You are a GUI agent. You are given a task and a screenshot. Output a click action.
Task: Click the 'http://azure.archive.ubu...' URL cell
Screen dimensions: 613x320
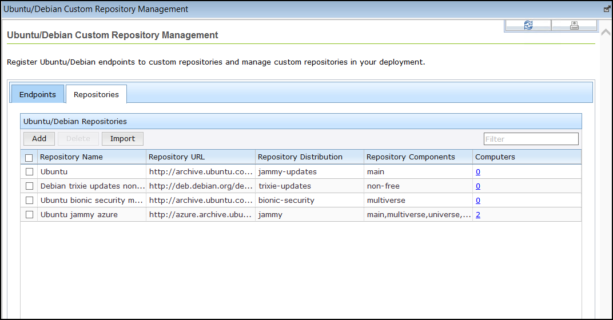(201, 214)
